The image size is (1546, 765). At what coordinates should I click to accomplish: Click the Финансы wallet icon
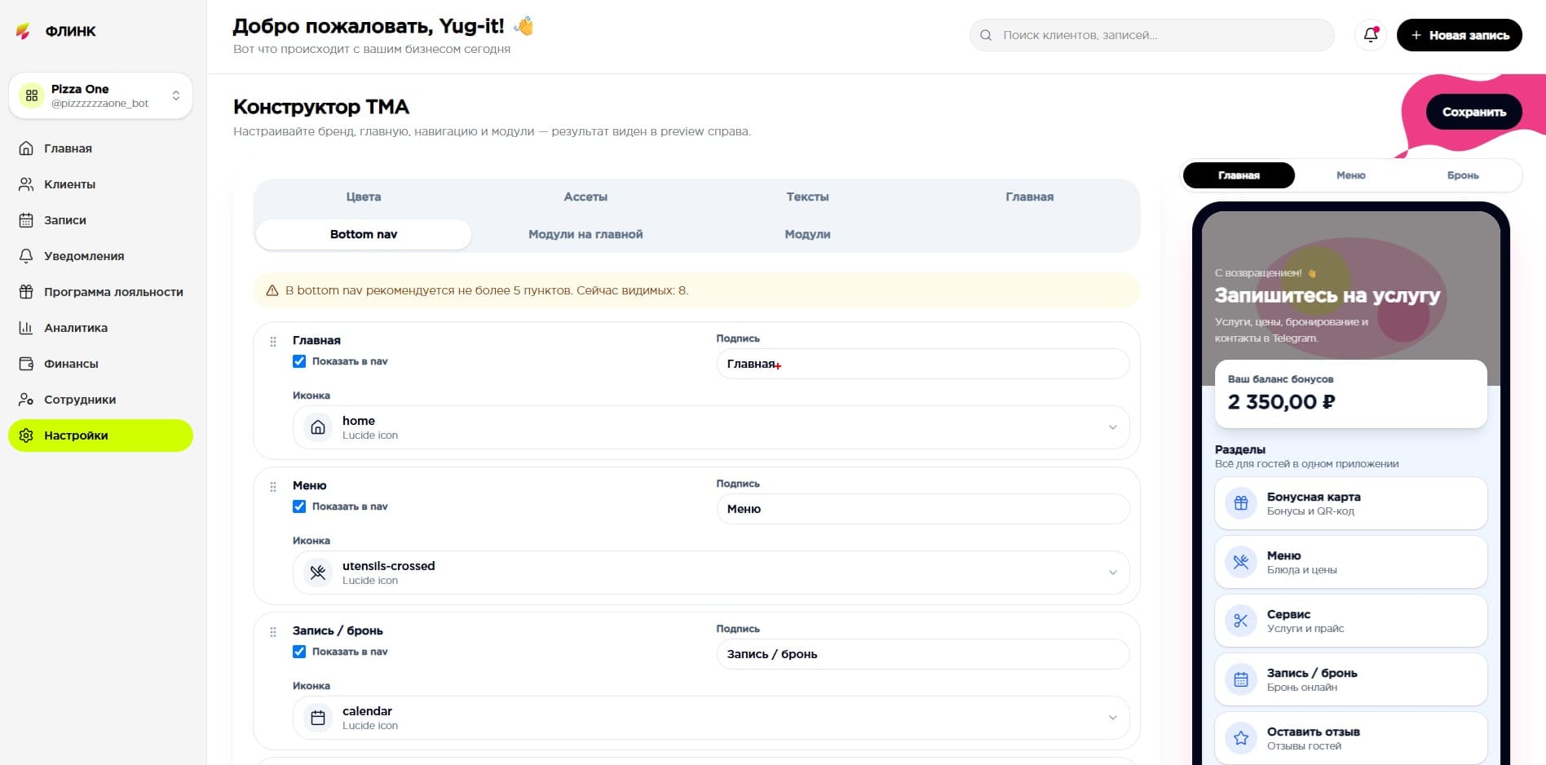click(x=26, y=364)
